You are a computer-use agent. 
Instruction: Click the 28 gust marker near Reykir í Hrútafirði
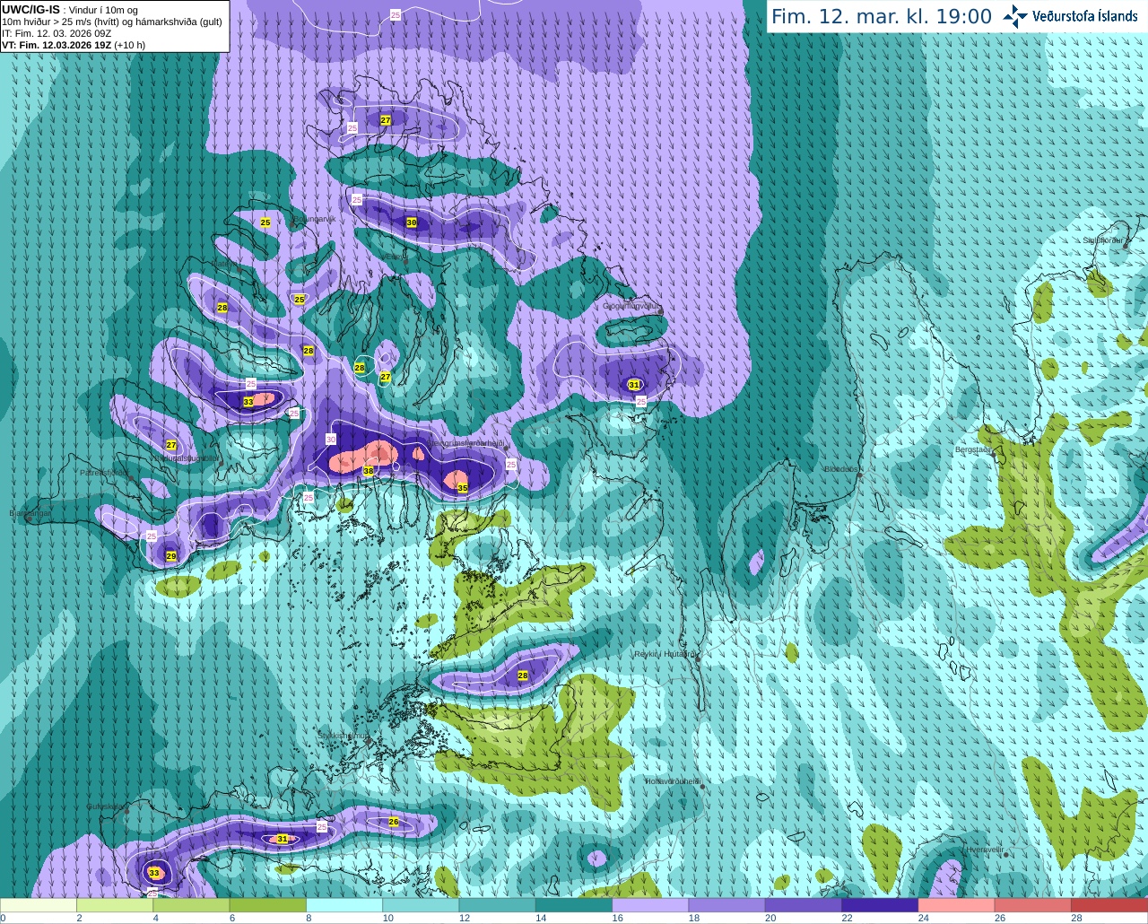click(523, 676)
